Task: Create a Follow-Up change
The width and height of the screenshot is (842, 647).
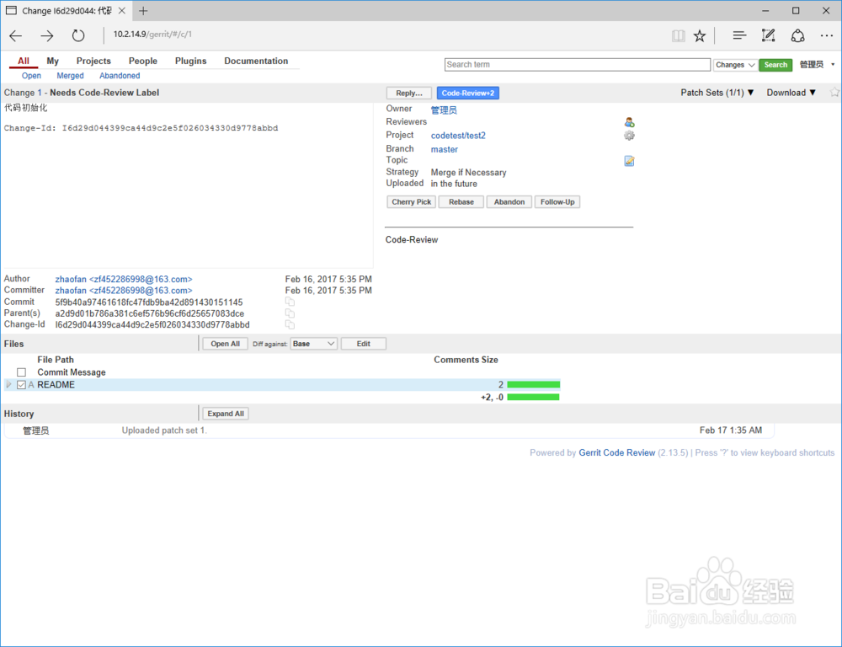Action: (x=557, y=202)
